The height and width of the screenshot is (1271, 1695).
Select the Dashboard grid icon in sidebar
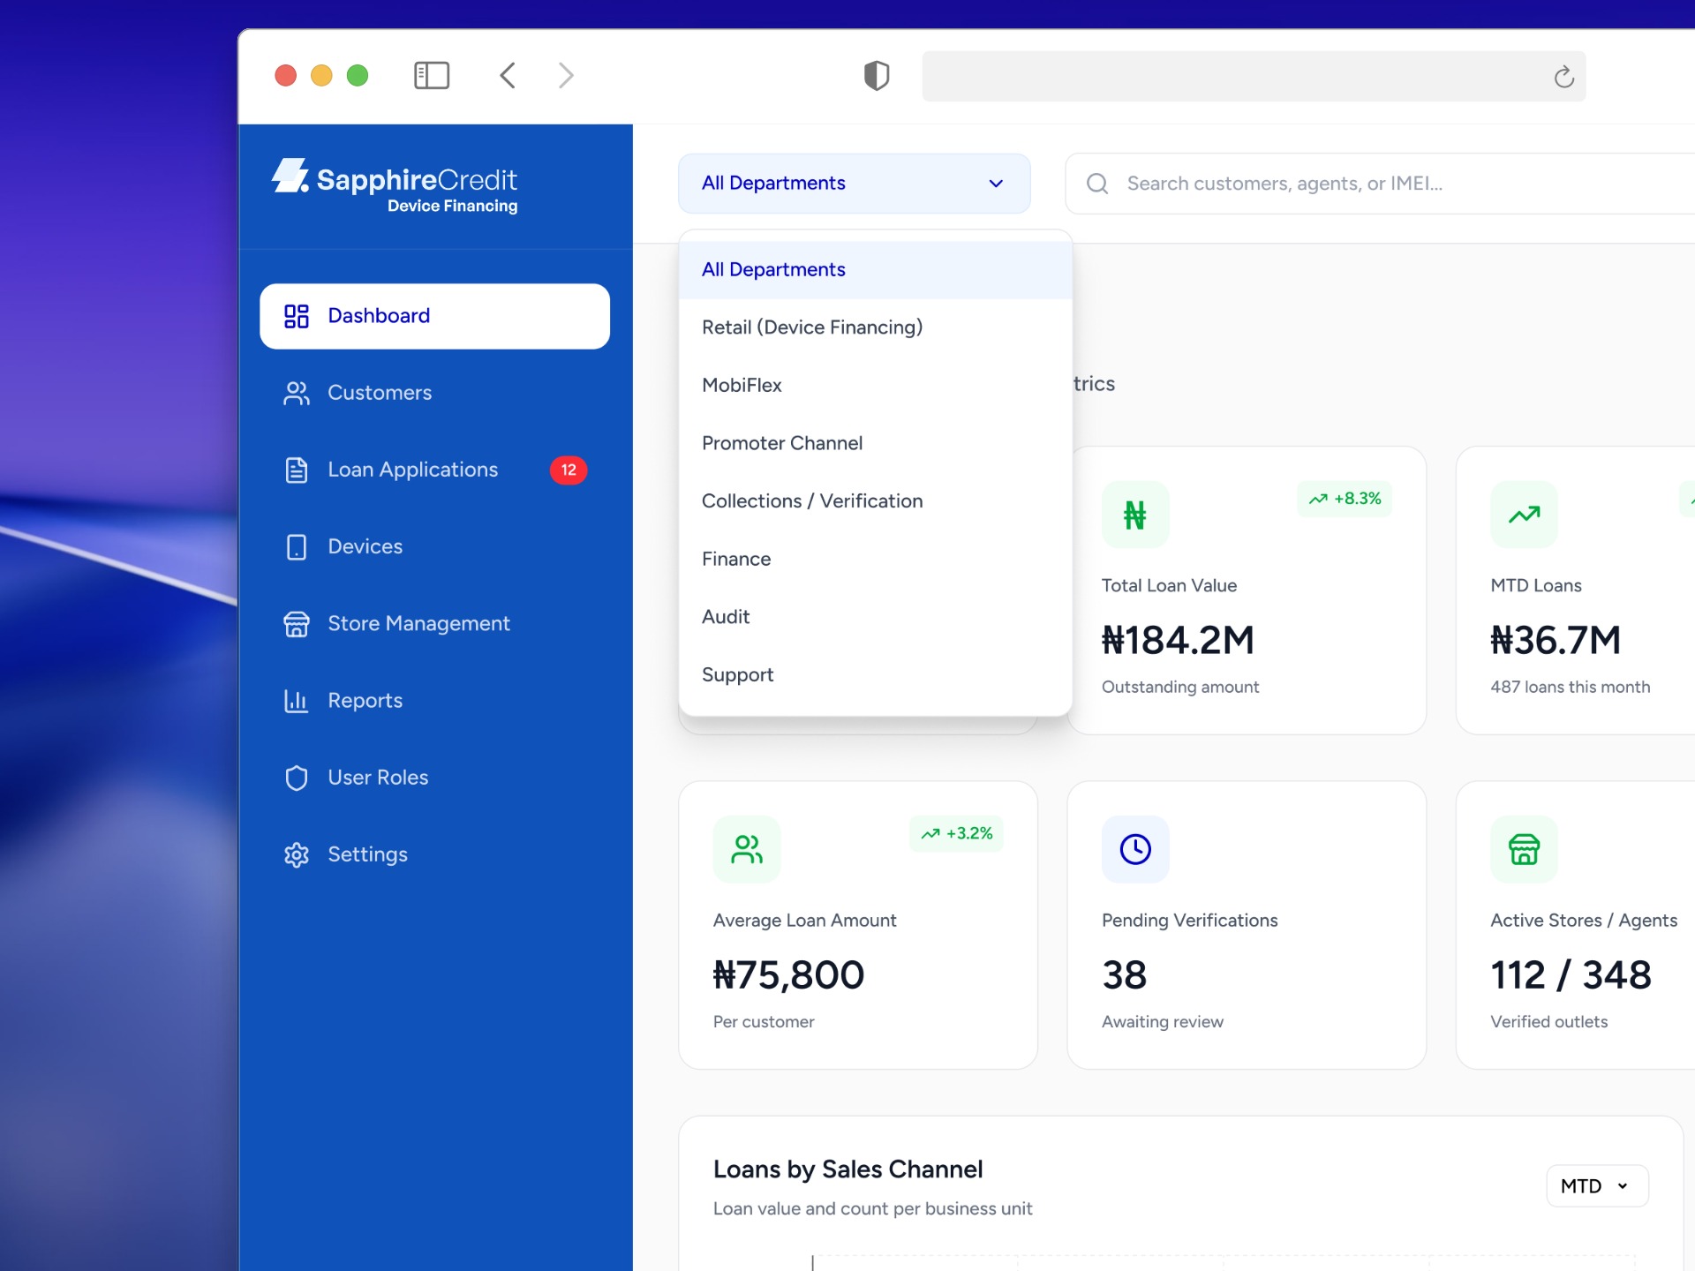(x=296, y=315)
